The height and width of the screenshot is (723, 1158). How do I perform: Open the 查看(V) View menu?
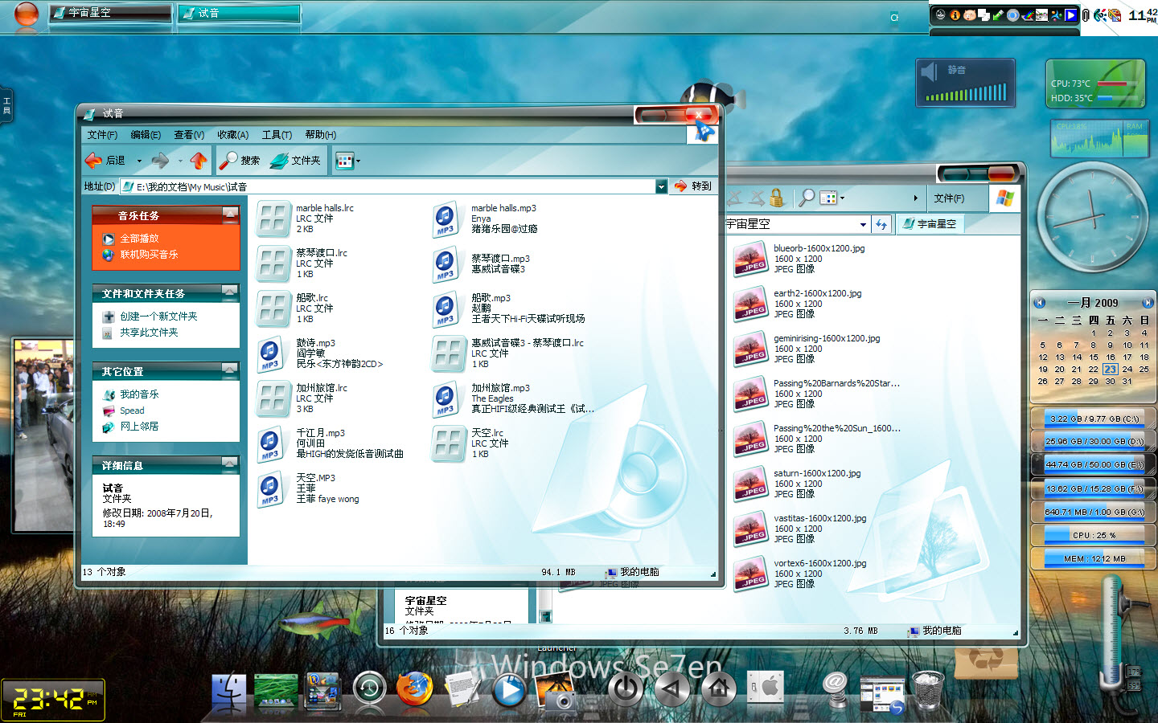click(189, 135)
